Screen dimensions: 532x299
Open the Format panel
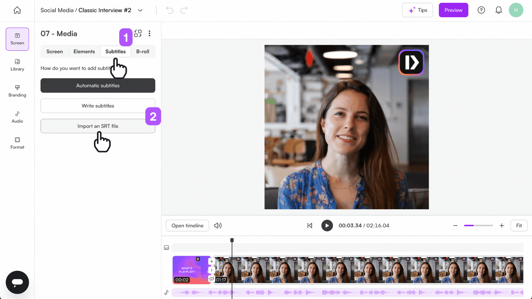(x=17, y=143)
